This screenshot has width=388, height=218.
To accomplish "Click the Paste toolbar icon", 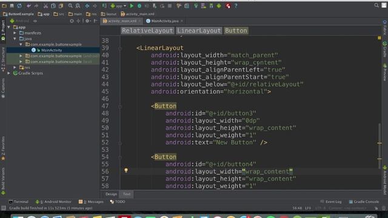I will click(x=61, y=5).
